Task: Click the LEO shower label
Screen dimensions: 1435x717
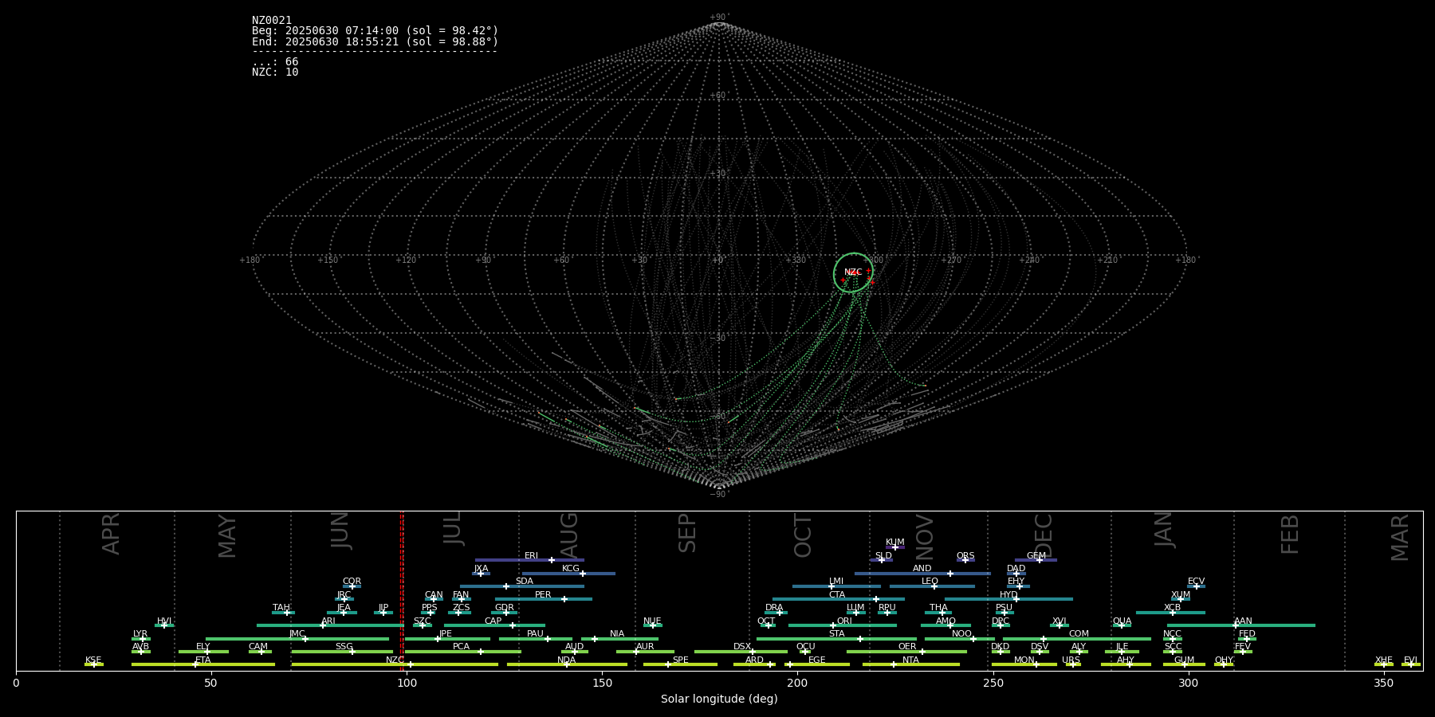Action: (x=930, y=581)
